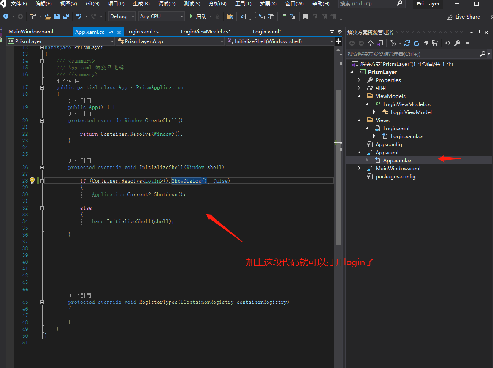The height and width of the screenshot is (368, 493).
Task: Toggle the Preview Selected Items button
Action: click(466, 43)
